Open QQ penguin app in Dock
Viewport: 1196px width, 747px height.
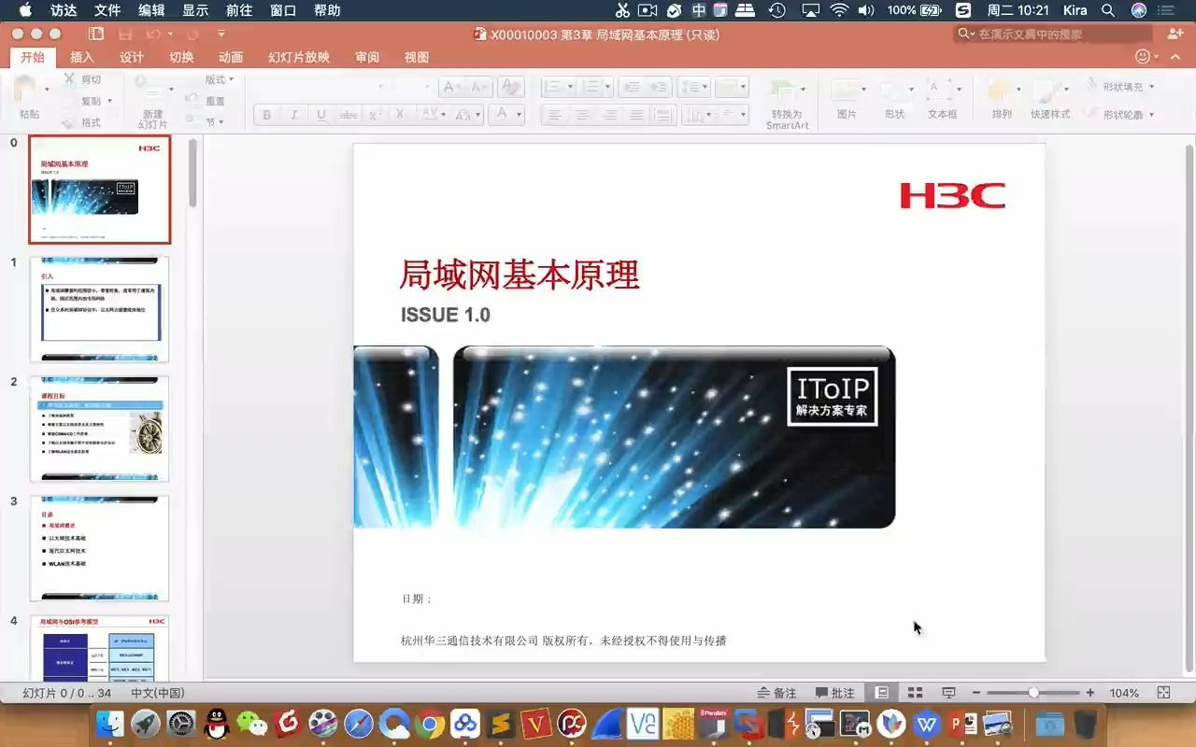[x=216, y=724]
